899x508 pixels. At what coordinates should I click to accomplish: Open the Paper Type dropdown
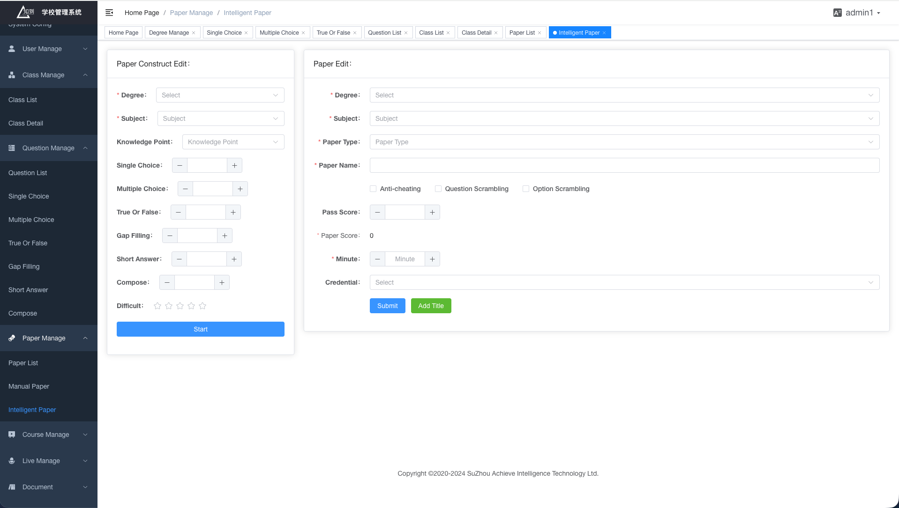pos(624,142)
